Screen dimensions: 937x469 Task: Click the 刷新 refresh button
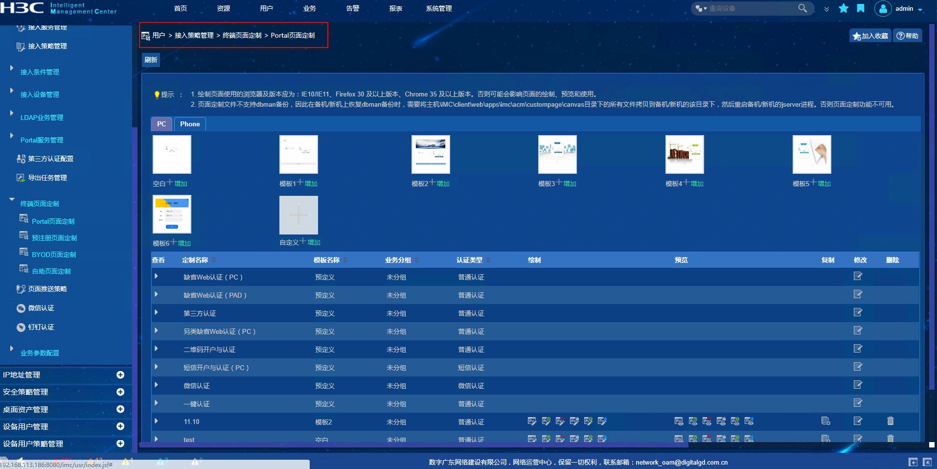pos(151,60)
